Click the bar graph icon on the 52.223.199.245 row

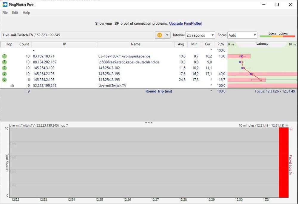[x=12, y=86]
